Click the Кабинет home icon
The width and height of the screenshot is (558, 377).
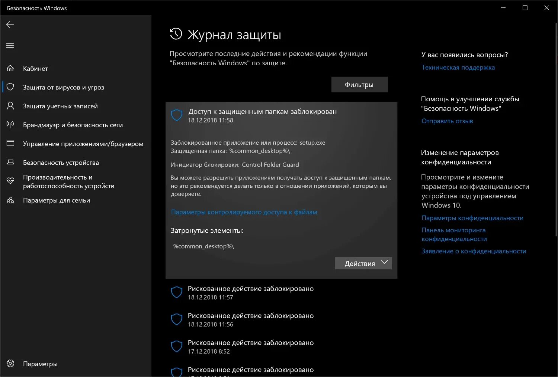pos(10,68)
